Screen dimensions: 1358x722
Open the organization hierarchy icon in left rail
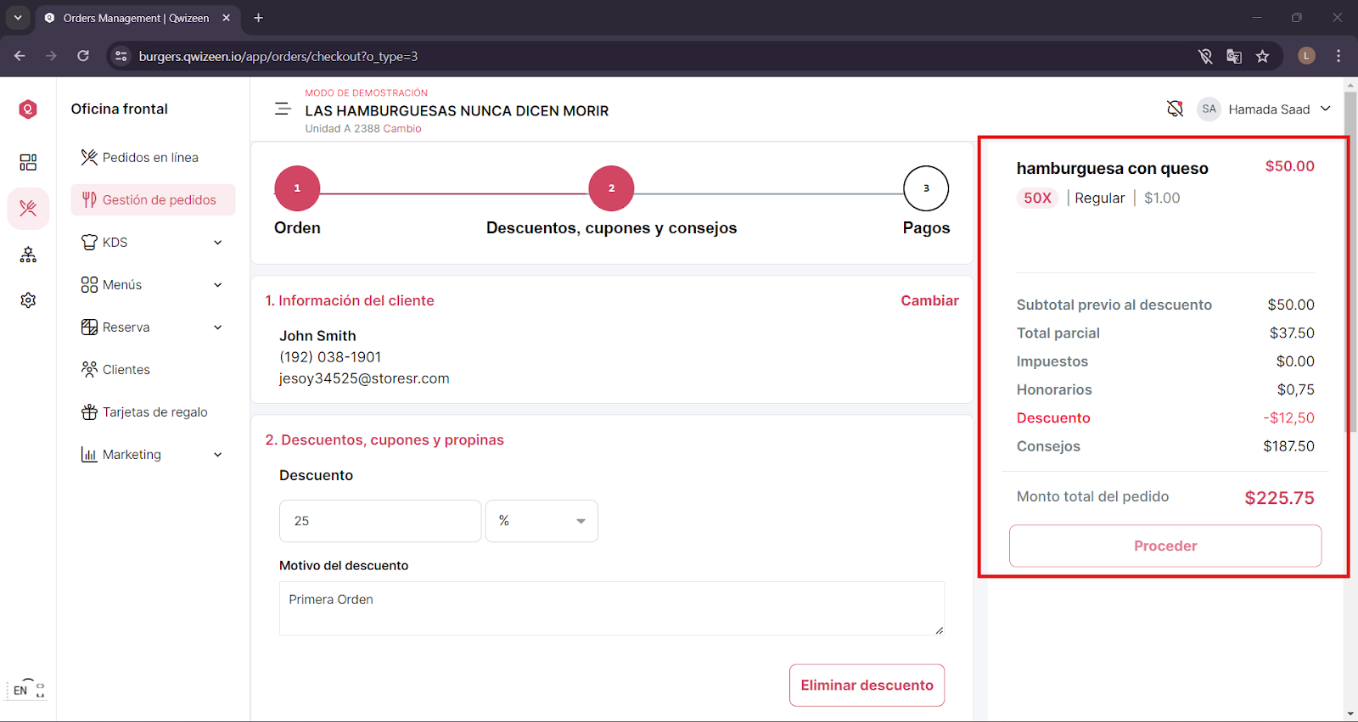pos(28,255)
